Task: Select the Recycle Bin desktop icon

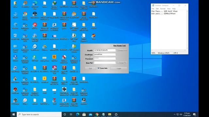Action: [x=15, y=37]
